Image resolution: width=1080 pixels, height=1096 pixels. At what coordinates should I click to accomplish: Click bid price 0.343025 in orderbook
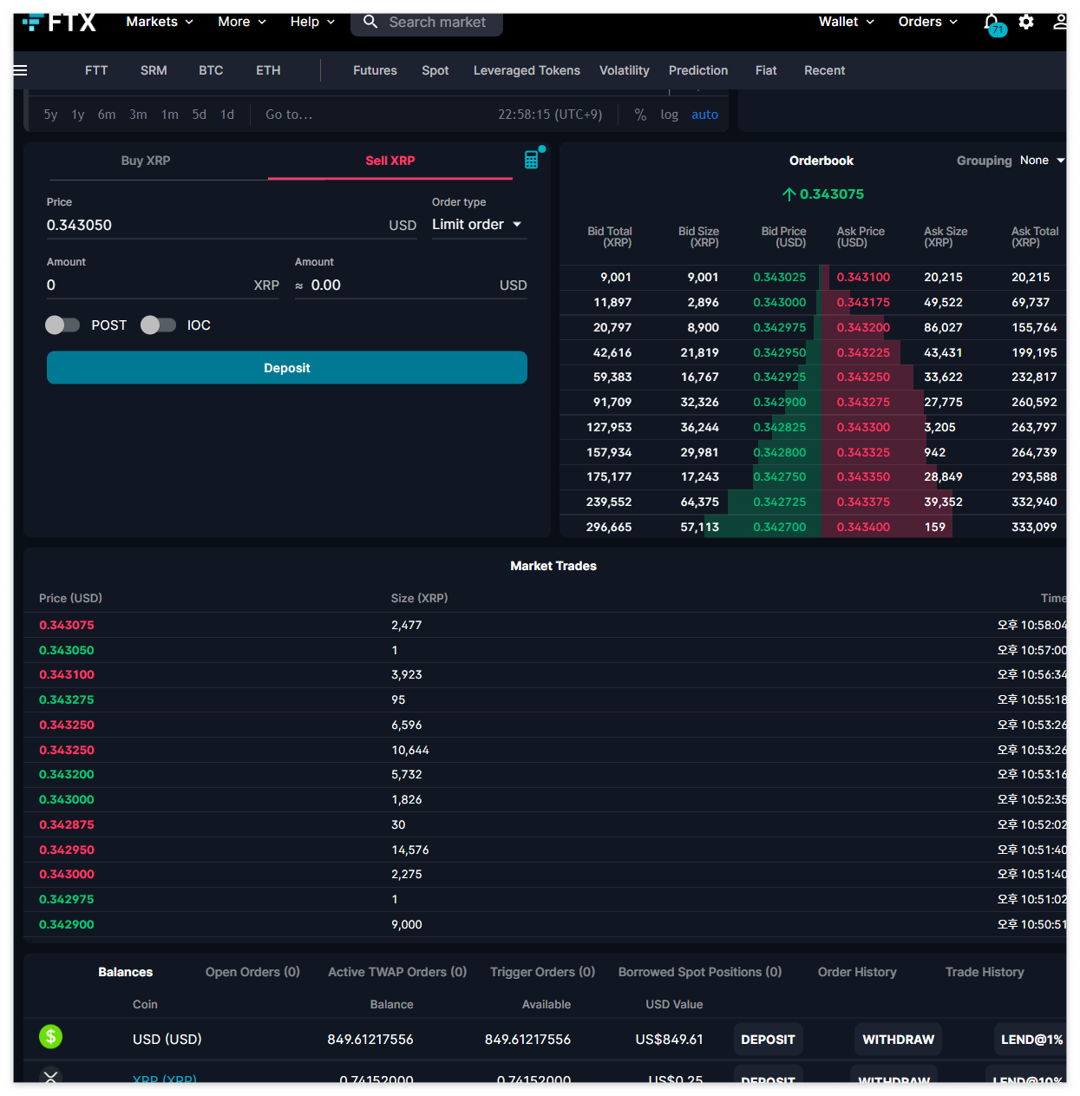point(779,278)
